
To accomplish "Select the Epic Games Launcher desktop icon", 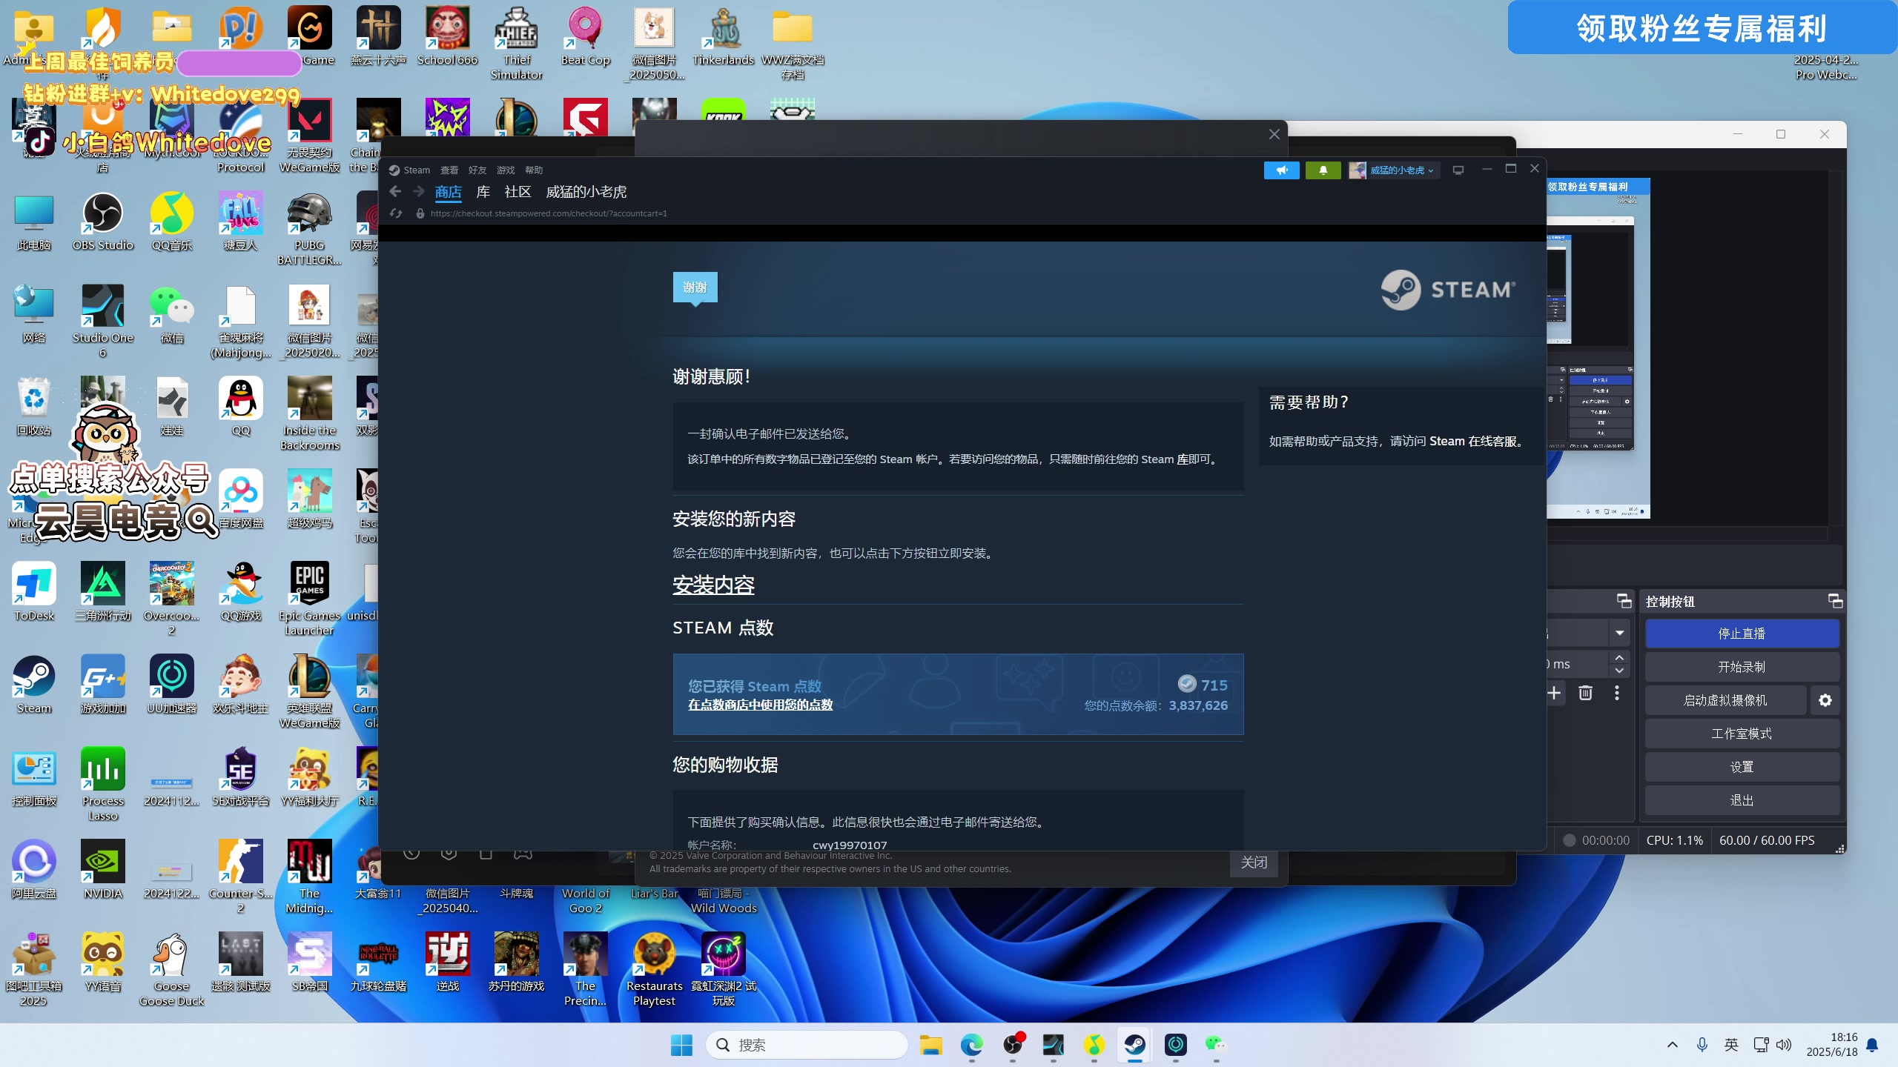I will click(x=309, y=600).
